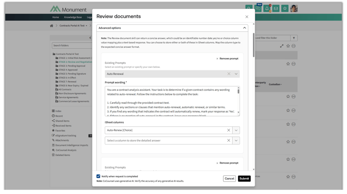
Task: Clear the Auto-Renew [Choice] column selection
Action: [229, 130]
